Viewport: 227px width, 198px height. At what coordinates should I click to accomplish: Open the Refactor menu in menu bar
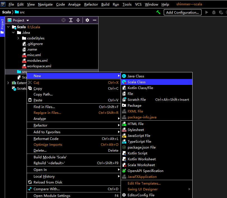tap(91, 4)
